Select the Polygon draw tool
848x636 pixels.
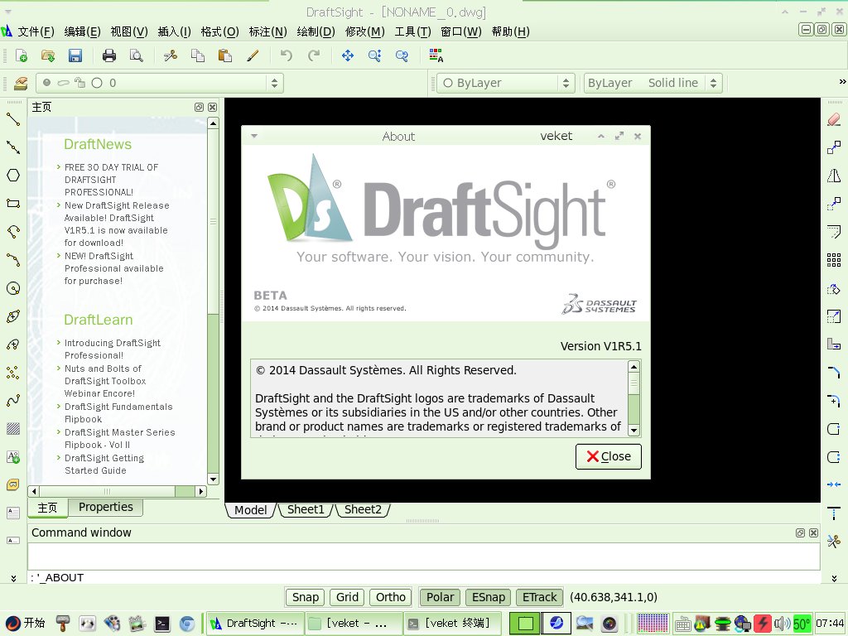tap(13, 176)
